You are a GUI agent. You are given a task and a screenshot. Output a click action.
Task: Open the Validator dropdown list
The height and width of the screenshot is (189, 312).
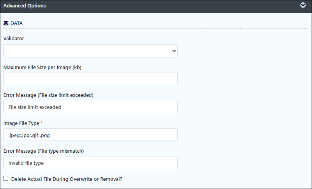point(90,51)
